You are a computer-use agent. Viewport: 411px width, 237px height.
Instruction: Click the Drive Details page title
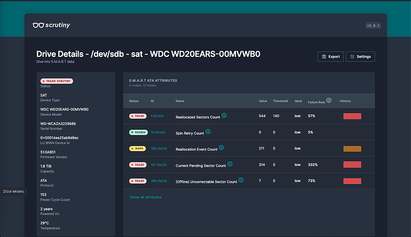tap(148, 54)
